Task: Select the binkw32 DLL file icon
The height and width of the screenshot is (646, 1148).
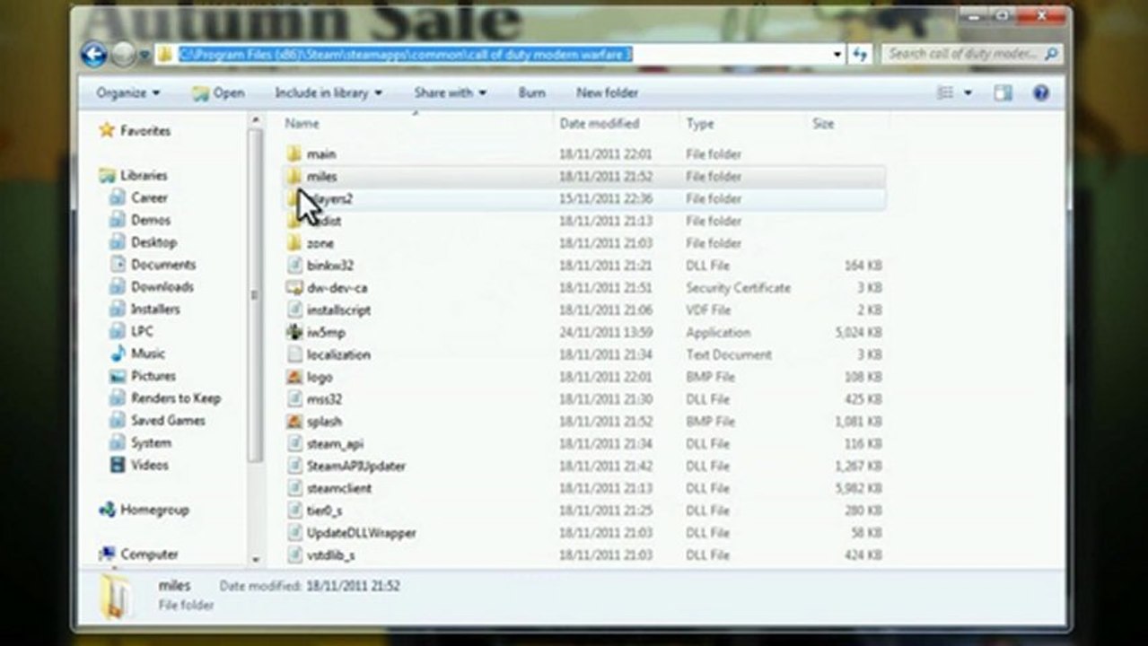Action: tap(294, 266)
